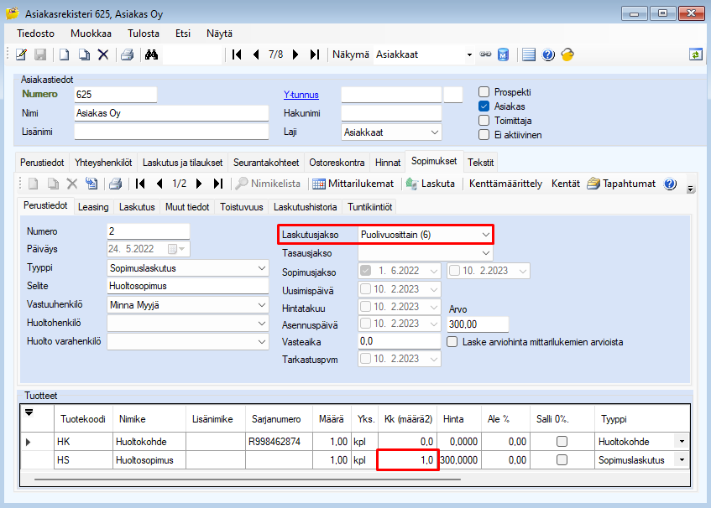Switch to the Hinnat tab
Screen dimensions: 711x508
[388, 163]
